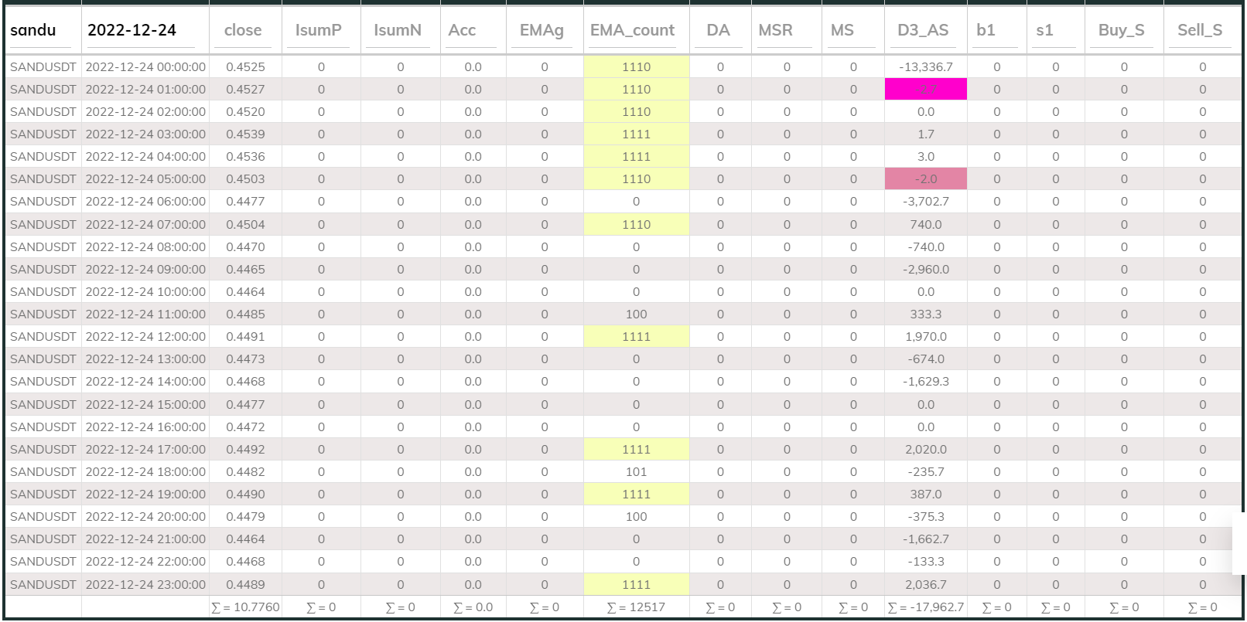
Task: Click the EMA_count sum total 12517
Action: [x=636, y=607]
